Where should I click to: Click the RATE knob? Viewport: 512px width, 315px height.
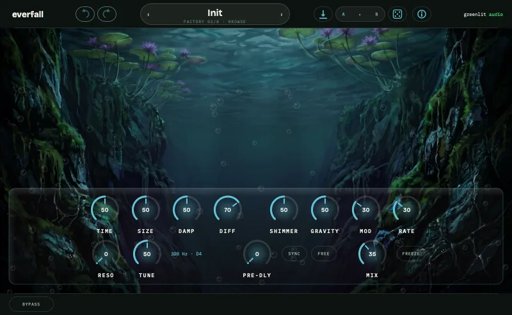tap(406, 210)
